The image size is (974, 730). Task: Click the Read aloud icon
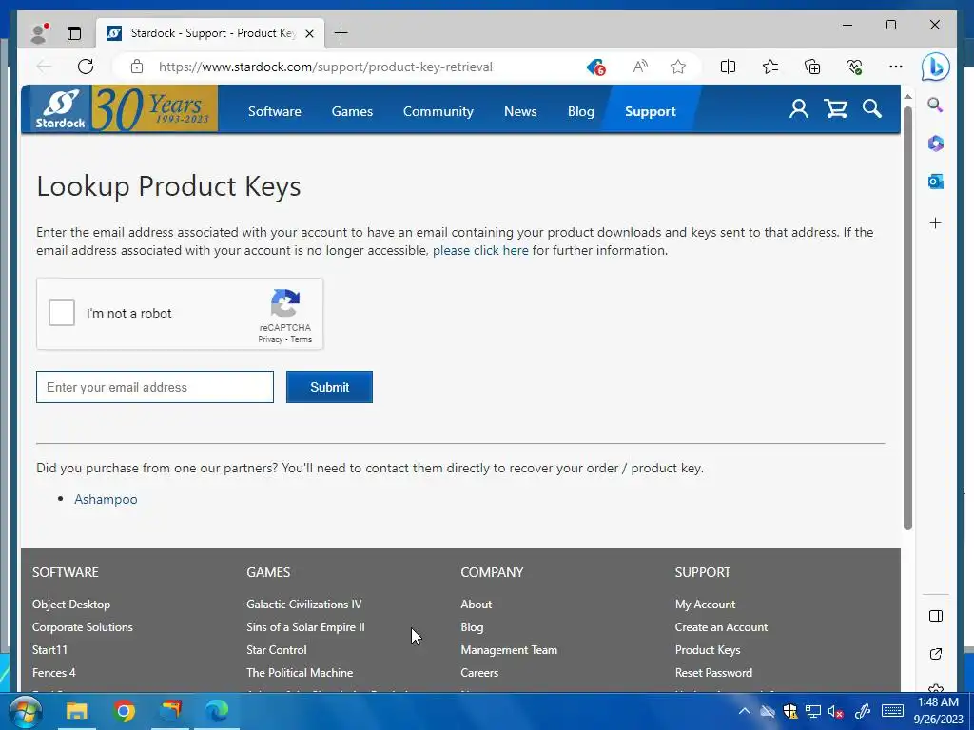pyautogui.click(x=640, y=67)
